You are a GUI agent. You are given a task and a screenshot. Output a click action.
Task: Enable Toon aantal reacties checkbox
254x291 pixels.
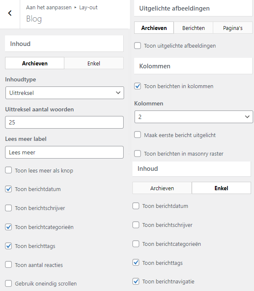(x=8, y=265)
